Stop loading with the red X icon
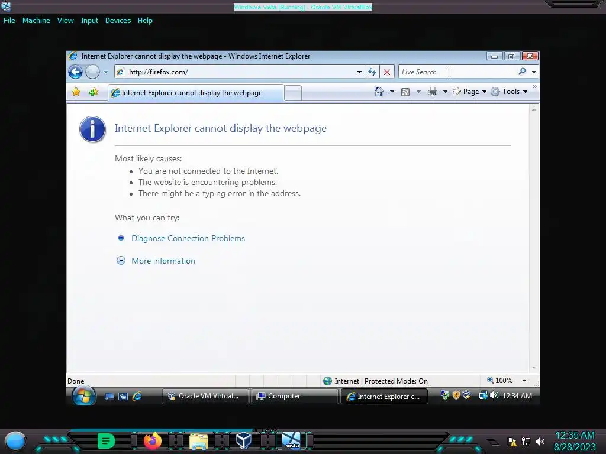Viewport: 606px width, 454px height. 387,72
